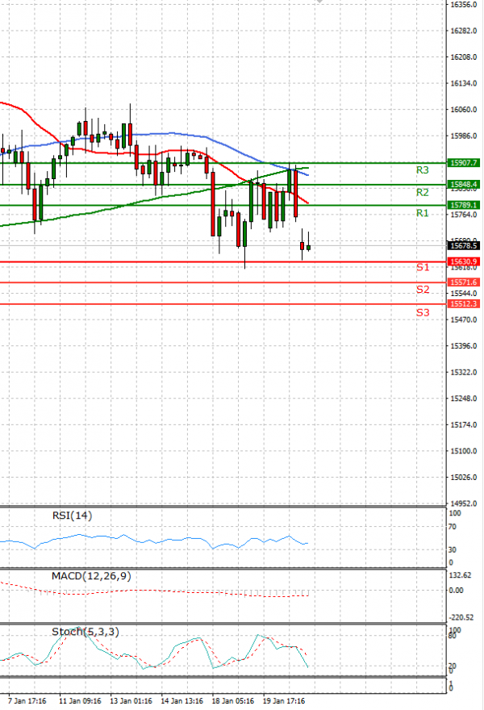
Task: Click the 15248.0 price axis value
Action: pos(464,399)
